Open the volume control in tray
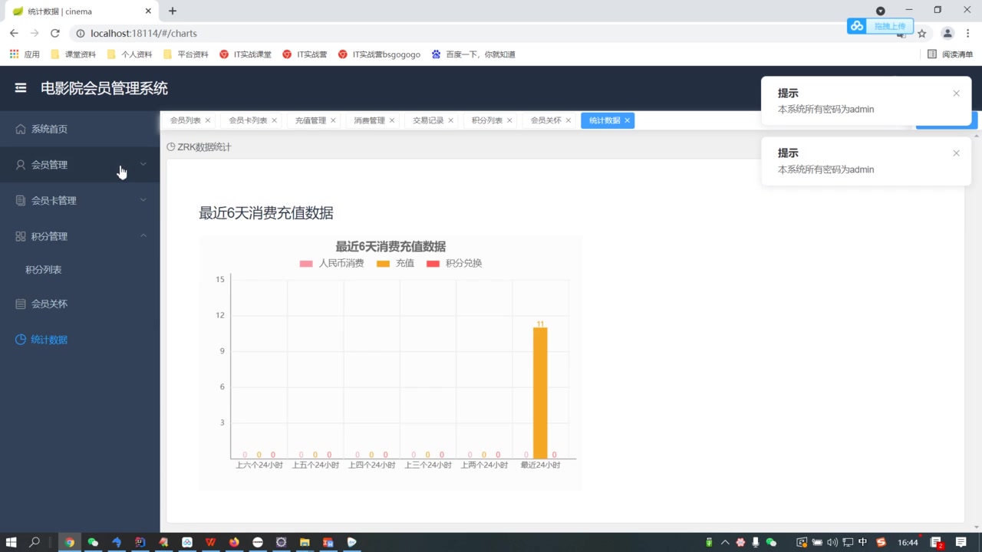982x552 pixels. click(832, 542)
